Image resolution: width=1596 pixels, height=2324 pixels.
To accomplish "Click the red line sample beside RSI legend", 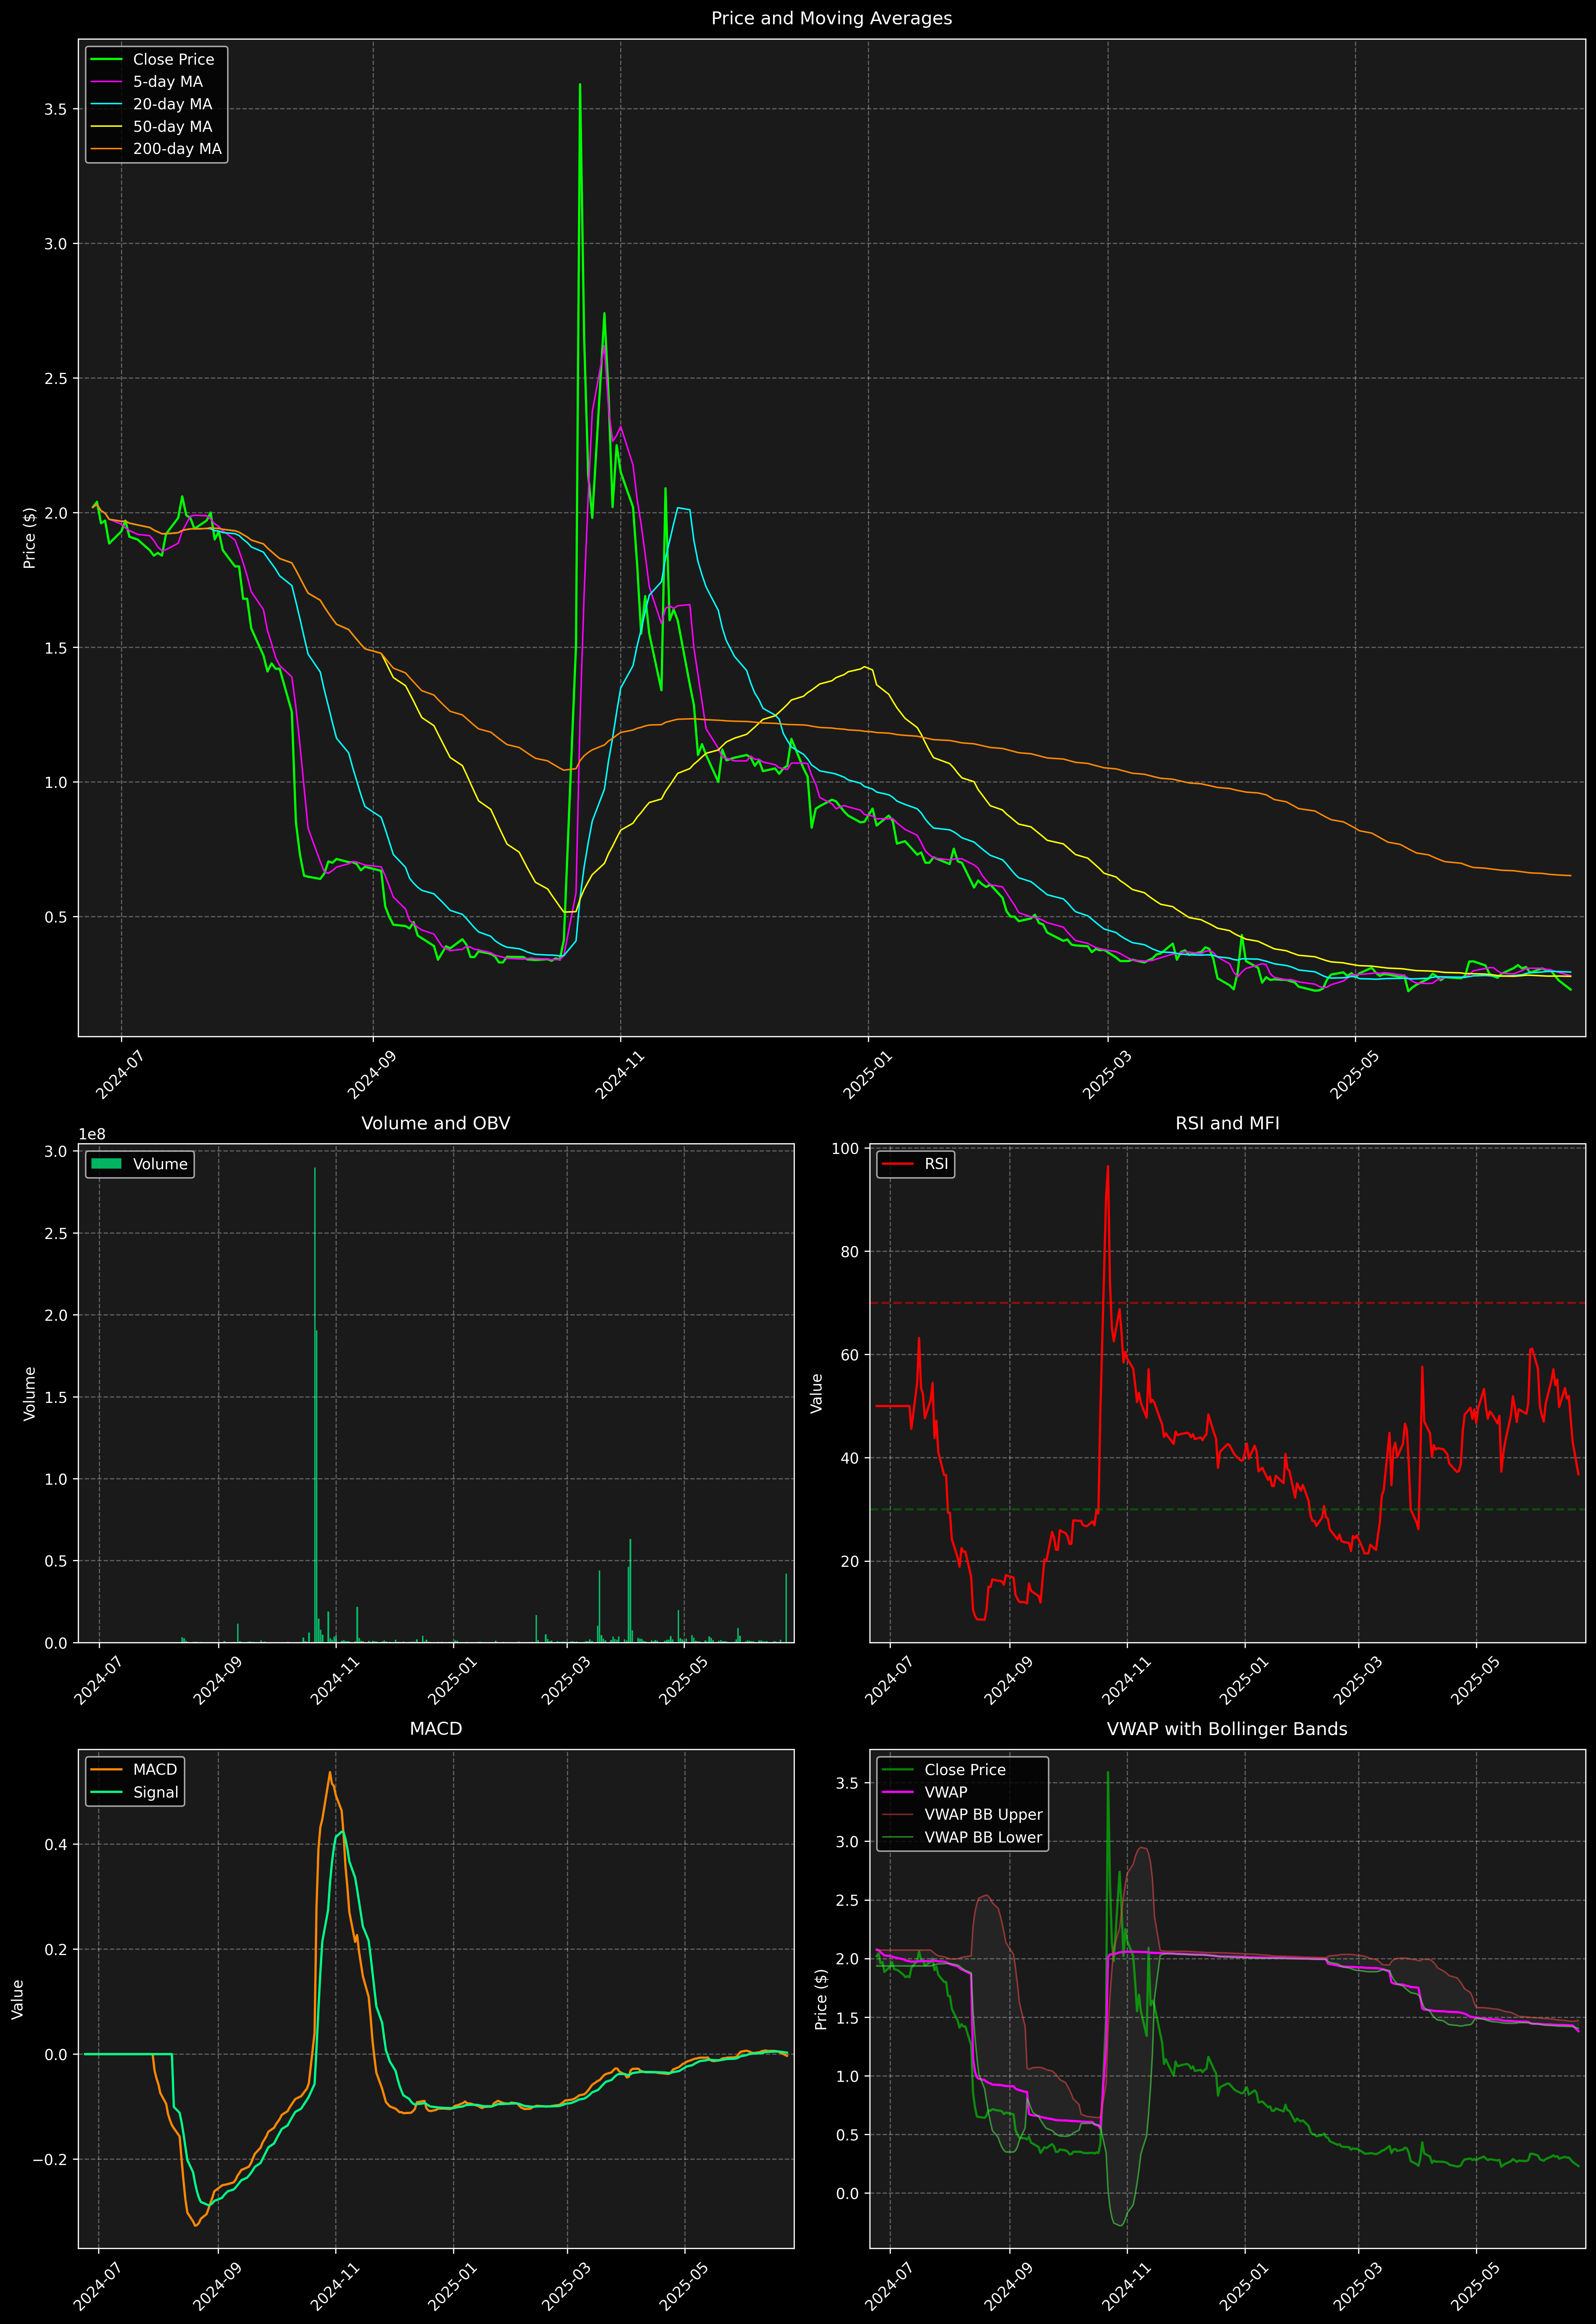I will pos(898,1164).
